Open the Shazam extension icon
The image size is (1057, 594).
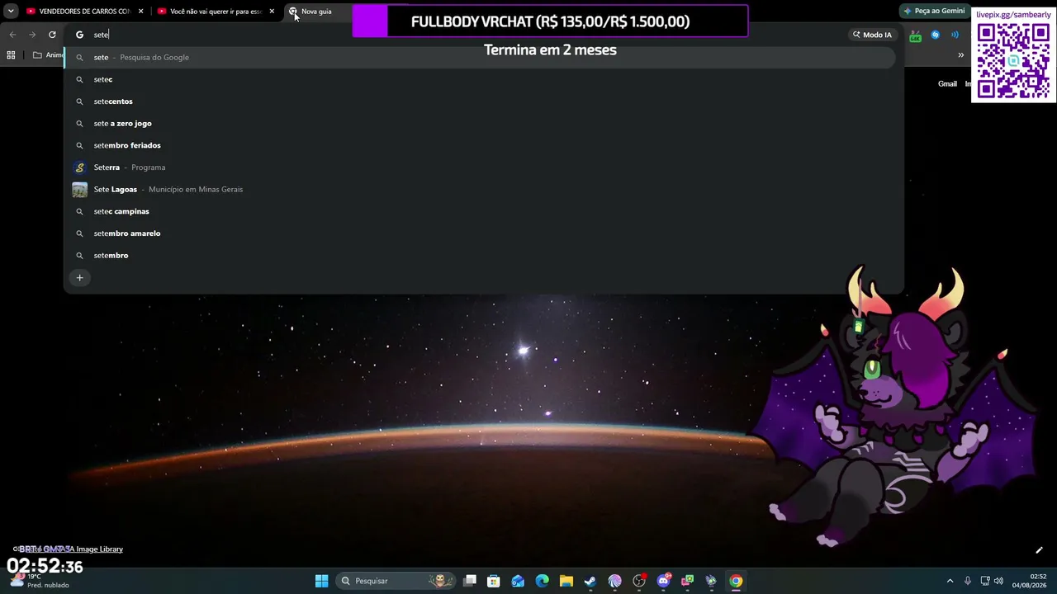point(935,35)
